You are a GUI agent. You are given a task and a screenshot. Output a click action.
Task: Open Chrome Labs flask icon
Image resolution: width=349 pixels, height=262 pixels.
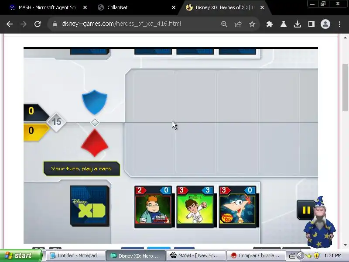pos(283,24)
